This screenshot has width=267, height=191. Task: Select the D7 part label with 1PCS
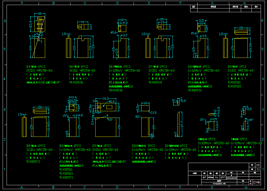pyautogui.click(x=158, y=67)
